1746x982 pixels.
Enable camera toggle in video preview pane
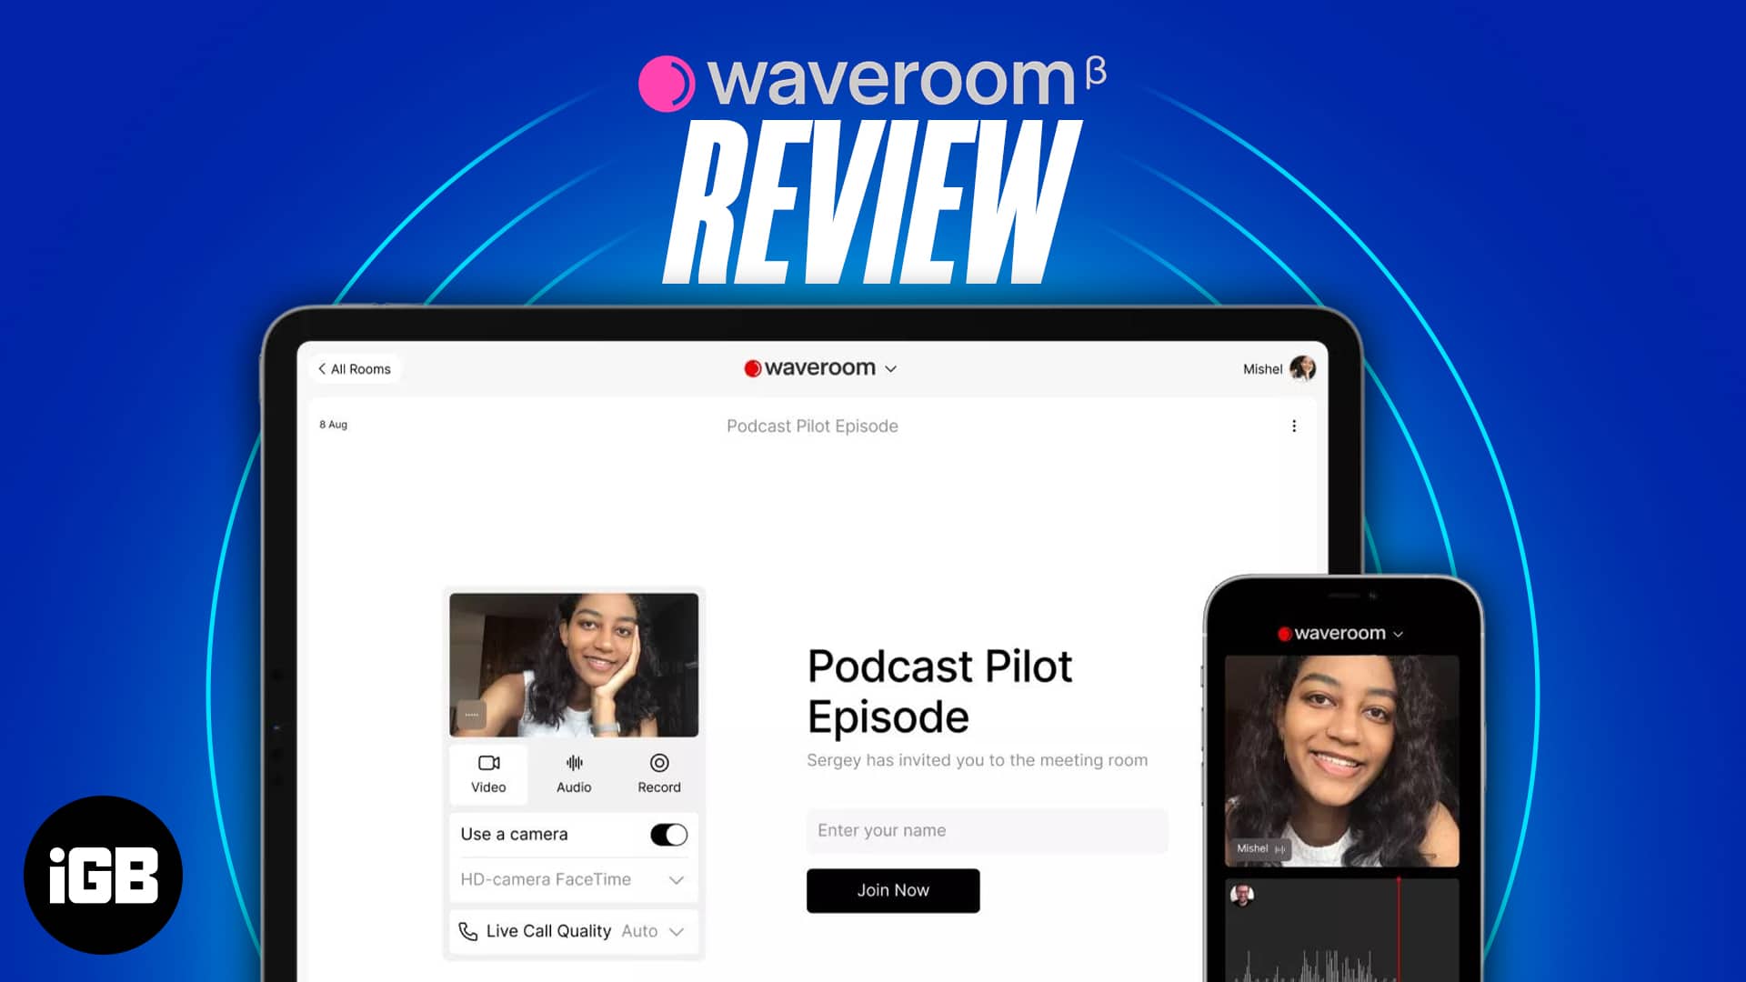click(x=668, y=835)
